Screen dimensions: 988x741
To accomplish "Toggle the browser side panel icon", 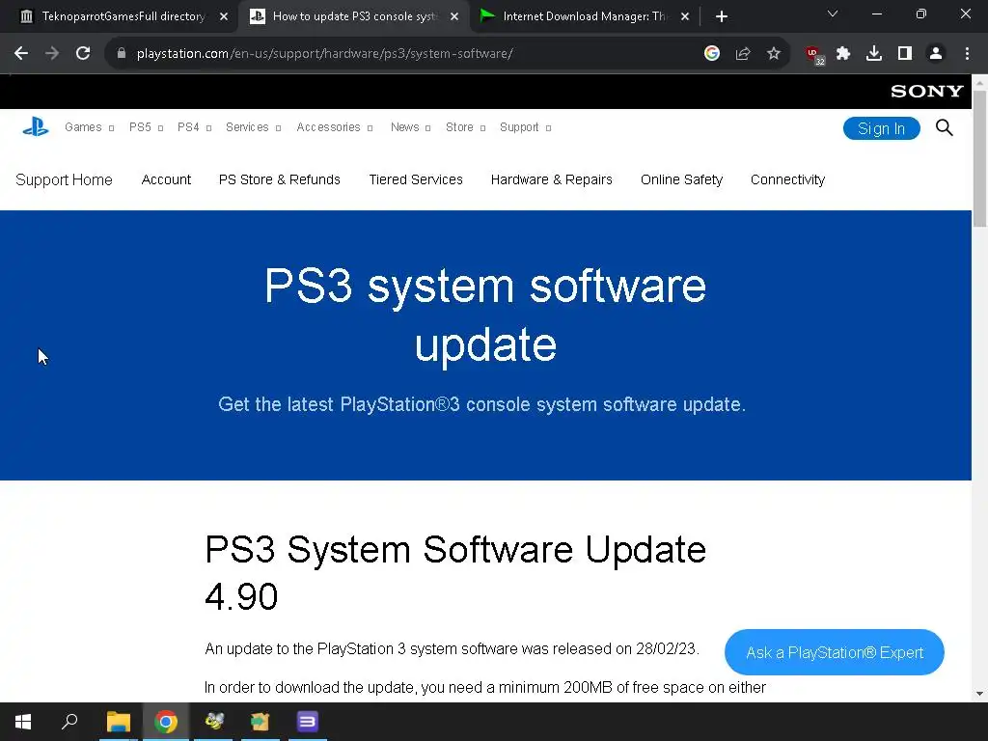I will [x=905, y=54].
